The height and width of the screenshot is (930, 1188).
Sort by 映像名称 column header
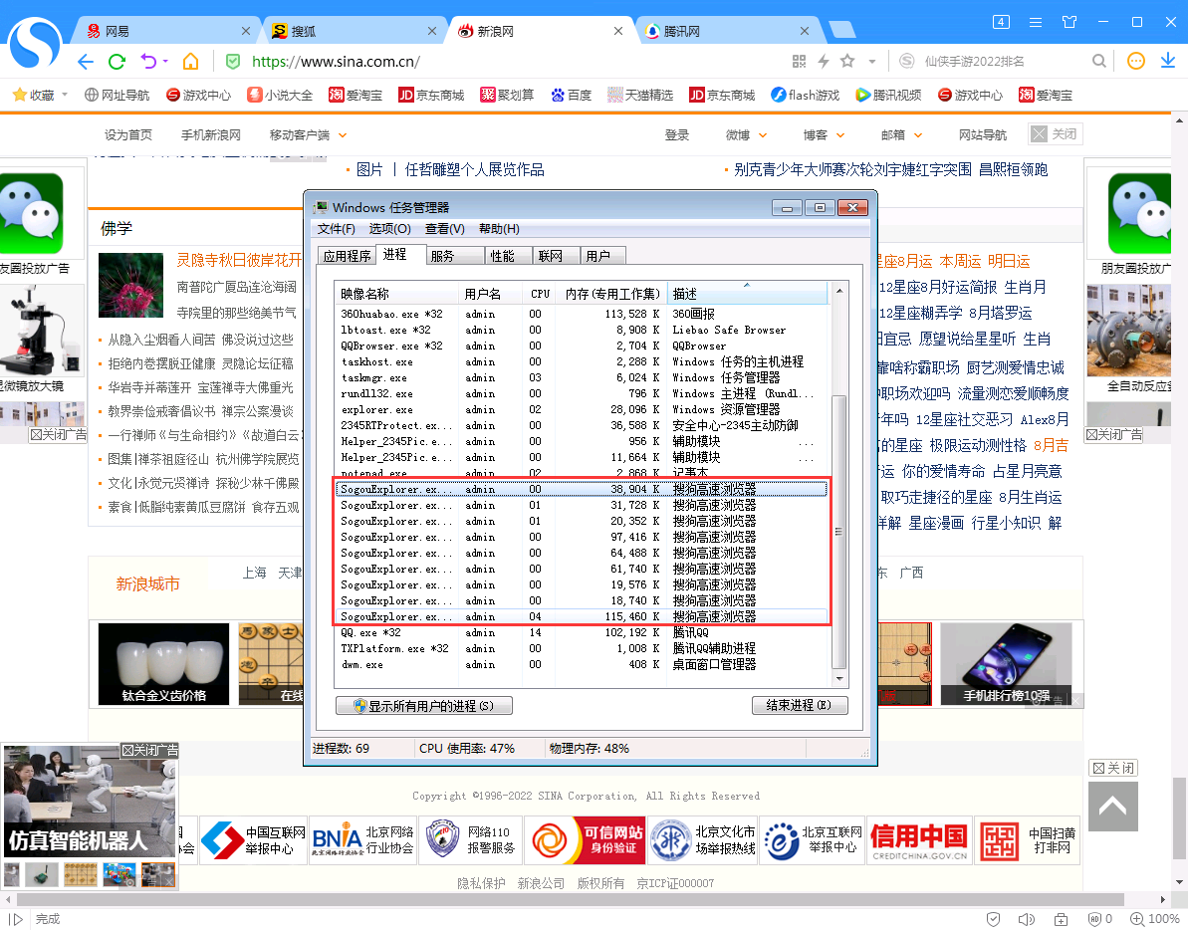(x=395, y=294)
